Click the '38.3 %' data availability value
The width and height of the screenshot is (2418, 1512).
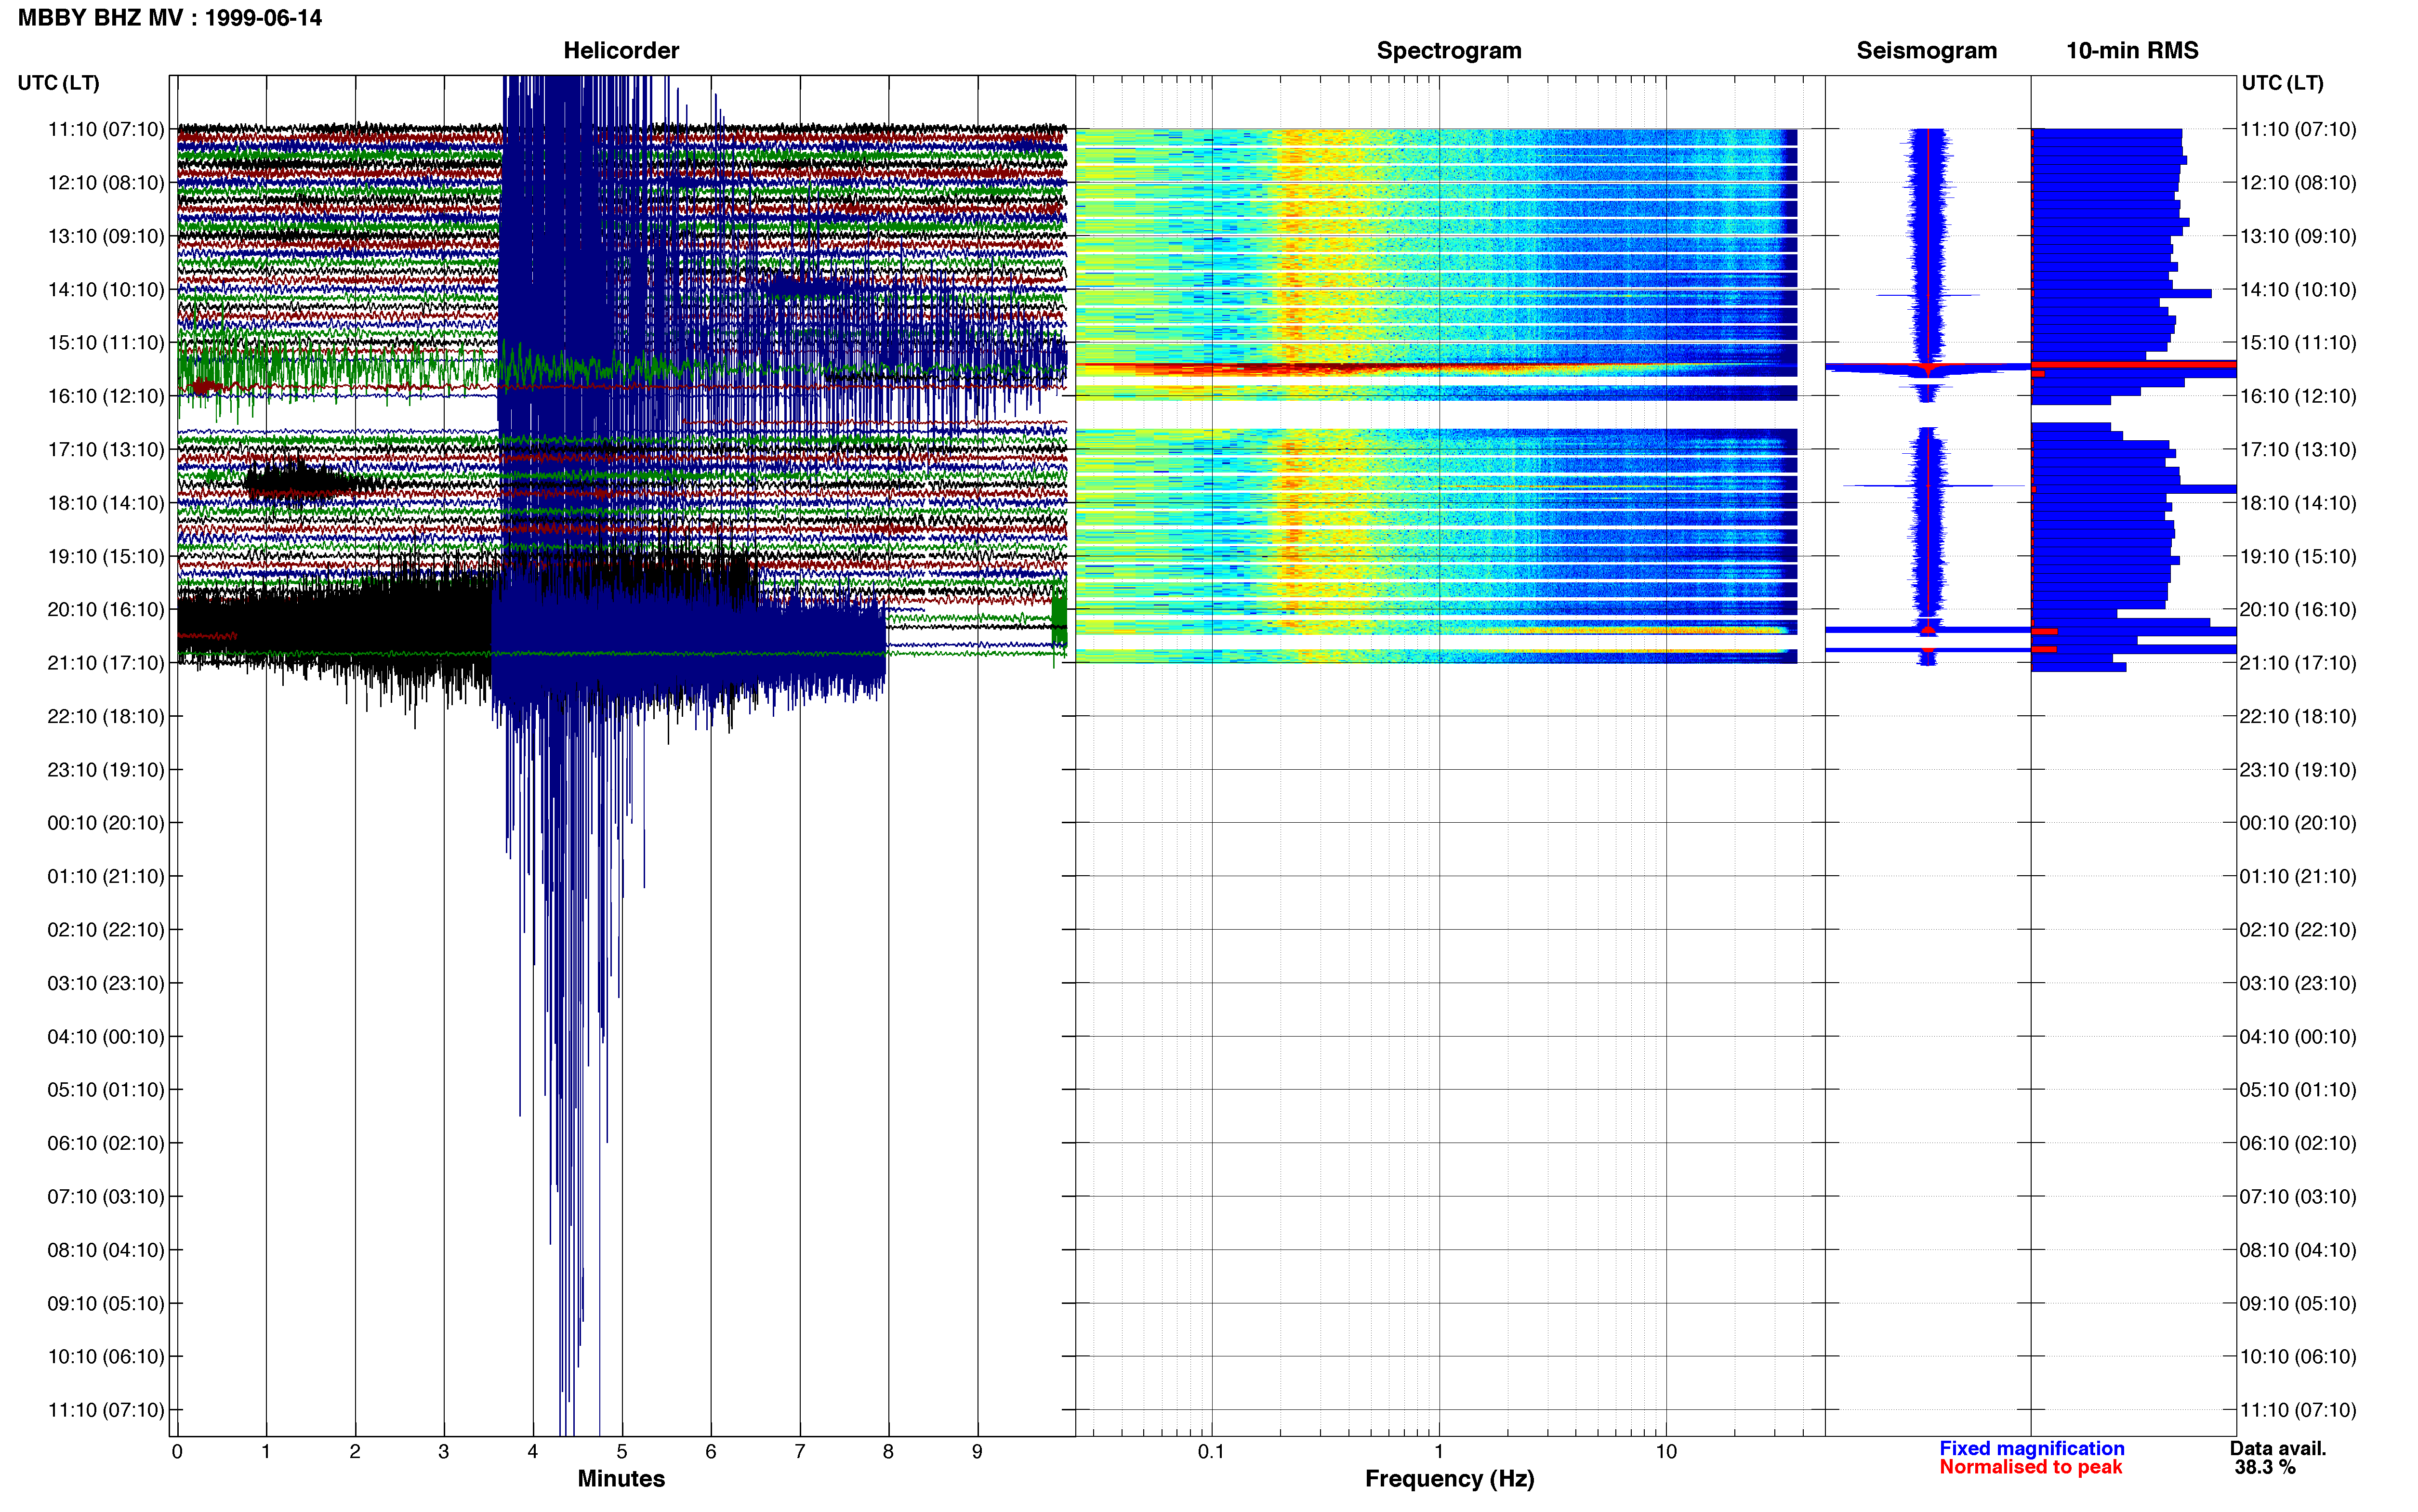(2265, 1467)
